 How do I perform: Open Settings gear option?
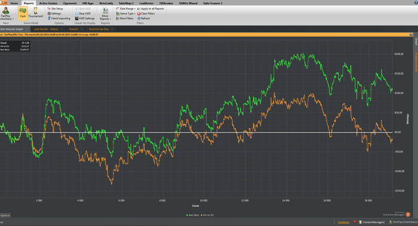coord(54,13)
